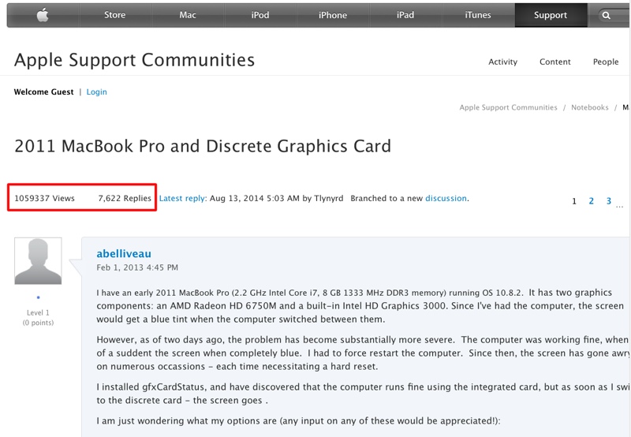Click the Login link

pos(96,92)
